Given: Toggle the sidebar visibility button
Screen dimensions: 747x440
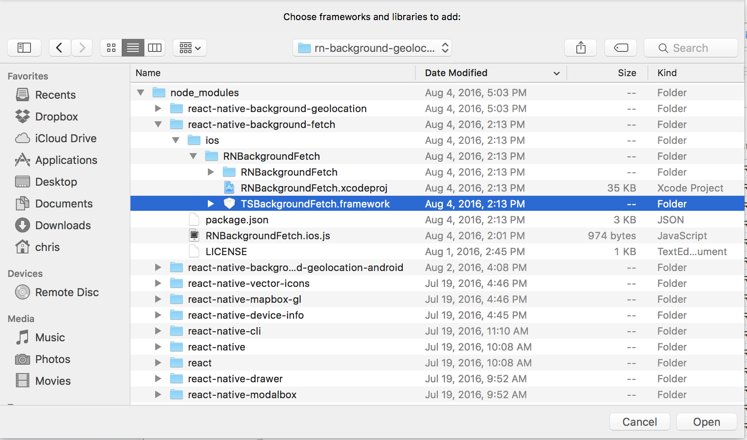Looking at the screenshot, I should (x=24, y=48).
